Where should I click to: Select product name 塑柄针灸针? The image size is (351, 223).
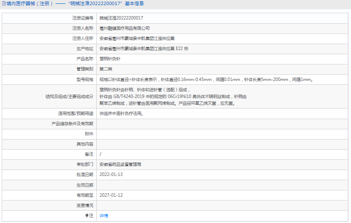(110, 59)
